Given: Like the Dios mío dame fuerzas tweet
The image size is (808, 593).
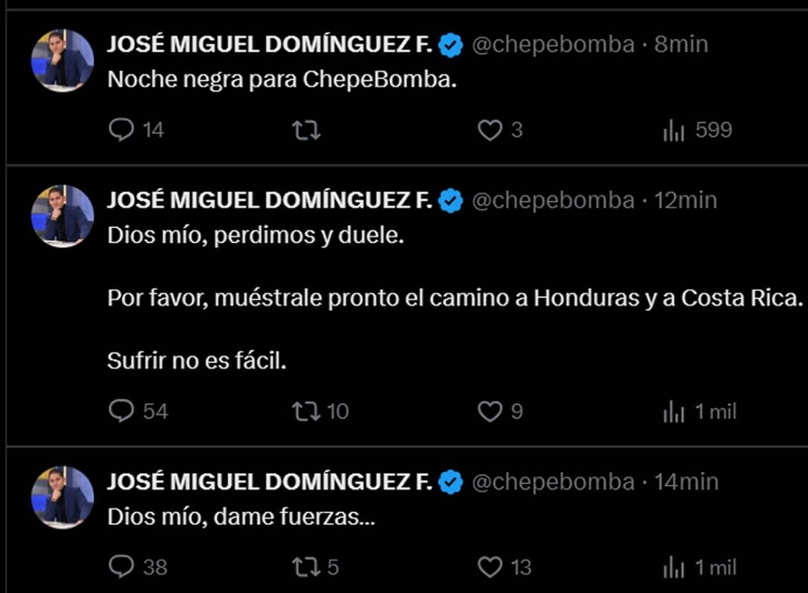Looking at the screenshot, I should click(x=491, y=567).
